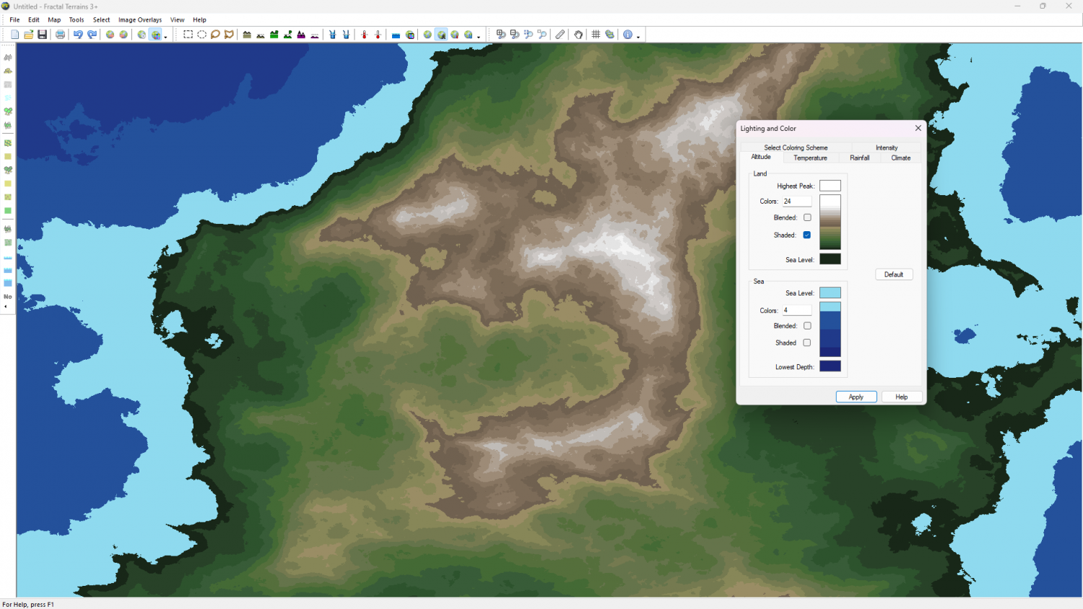
Task: Open a file with the folder icon
Action: [x=29, y=35]
